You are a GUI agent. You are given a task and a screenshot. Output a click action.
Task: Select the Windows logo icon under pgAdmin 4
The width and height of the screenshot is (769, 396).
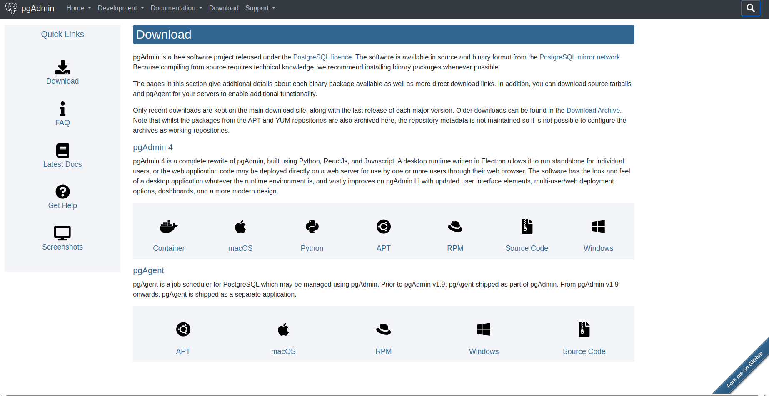pyautogui.click(x=599, y=227)
